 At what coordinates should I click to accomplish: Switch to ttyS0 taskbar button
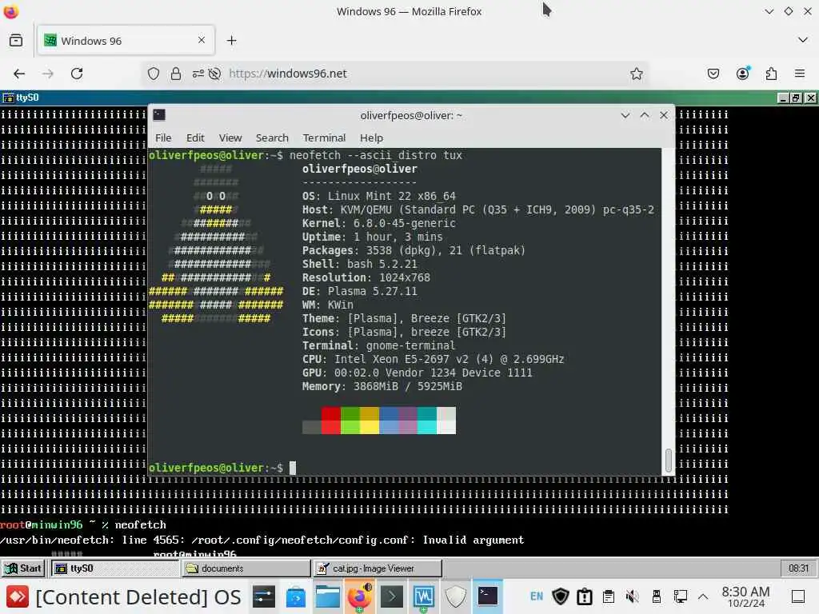(115, 568)
